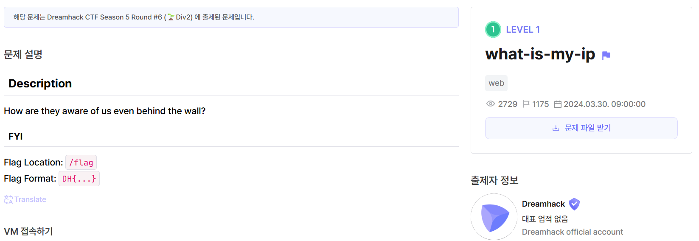
Task: Click the /flag code snippet
Action: (x=81, y=163)
